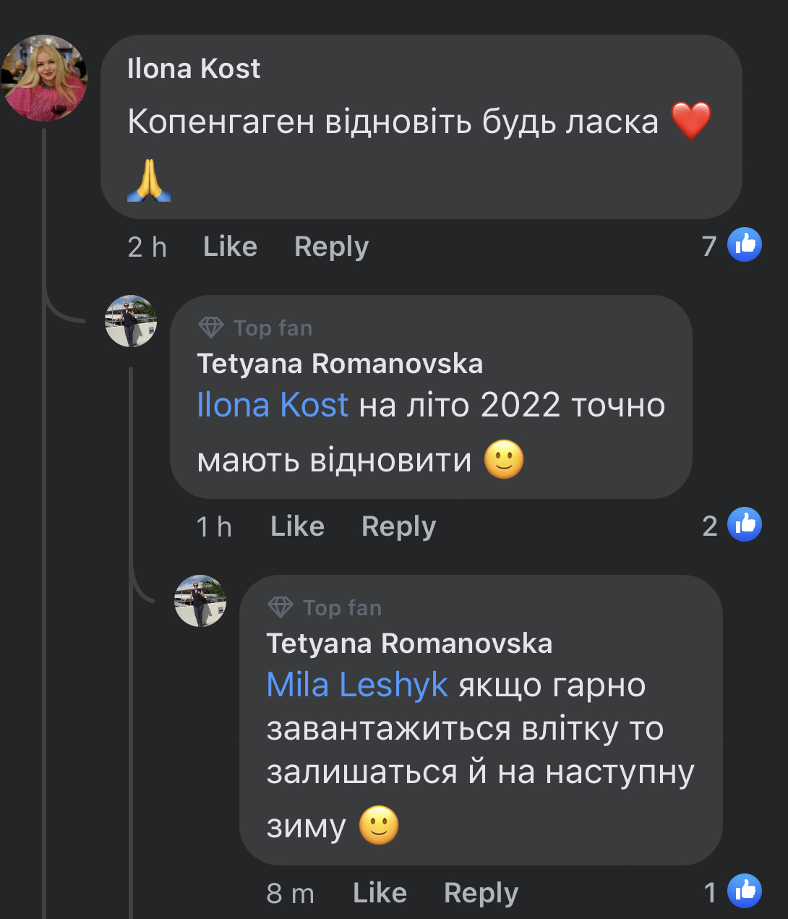
Task: Follow the blue Ilona Kost mention
Action: (273, 405)
